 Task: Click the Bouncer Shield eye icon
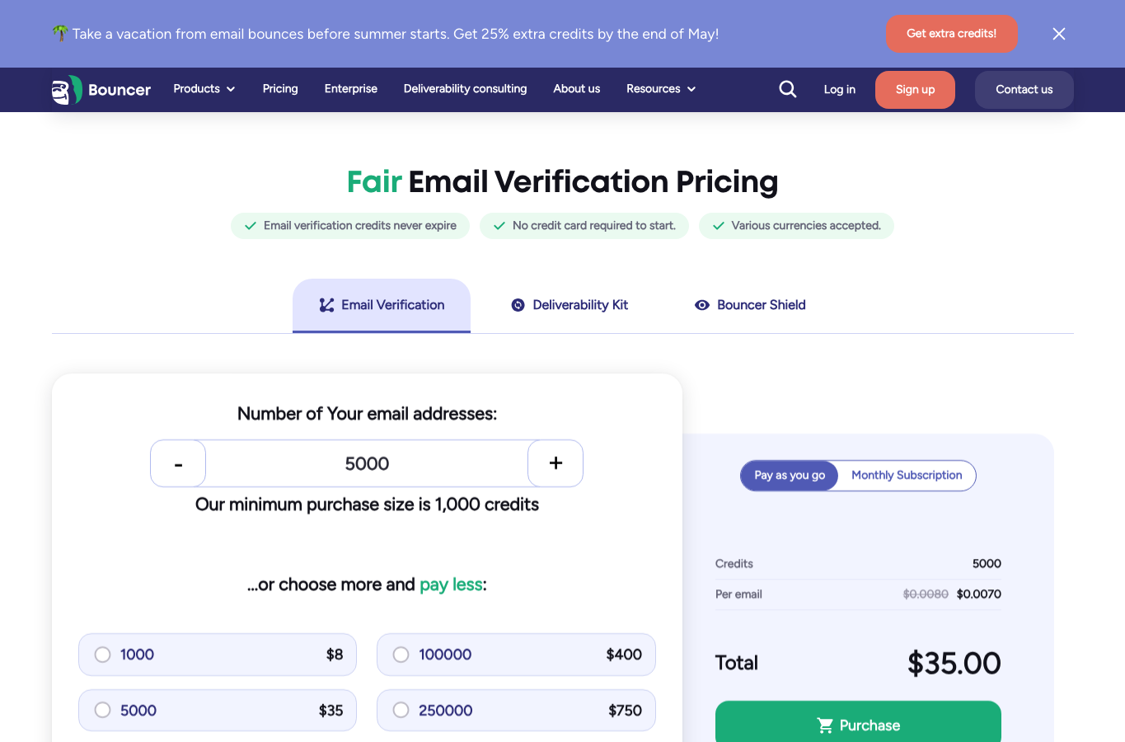click(x=702, y=305)
